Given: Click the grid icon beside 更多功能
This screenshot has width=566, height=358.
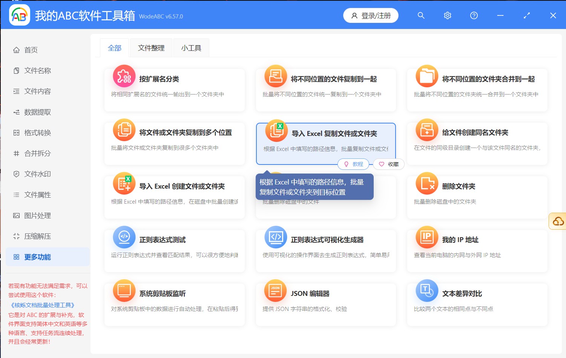Looking at the screenshot, I should coord(16,257).
